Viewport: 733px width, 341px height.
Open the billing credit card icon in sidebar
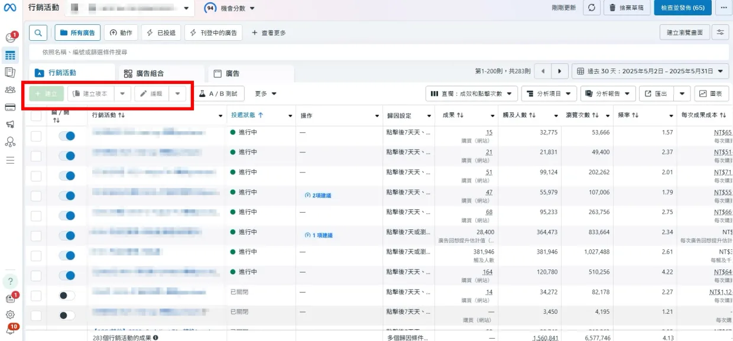10,107
